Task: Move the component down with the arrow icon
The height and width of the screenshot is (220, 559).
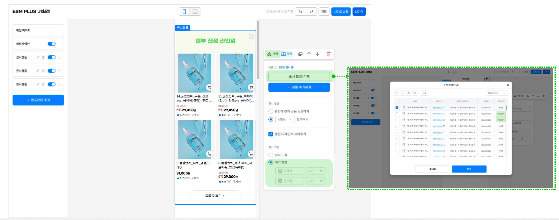Action: coord(318,54)
